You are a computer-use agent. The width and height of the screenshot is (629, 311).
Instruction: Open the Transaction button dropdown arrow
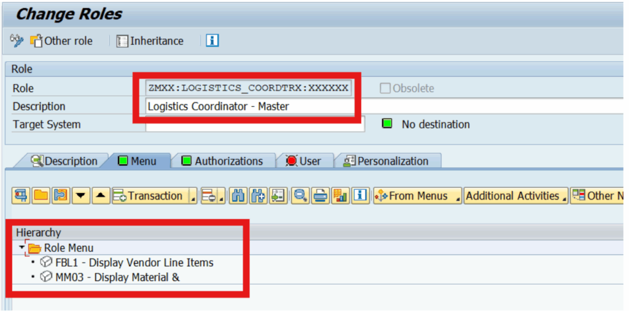[193, 198]
